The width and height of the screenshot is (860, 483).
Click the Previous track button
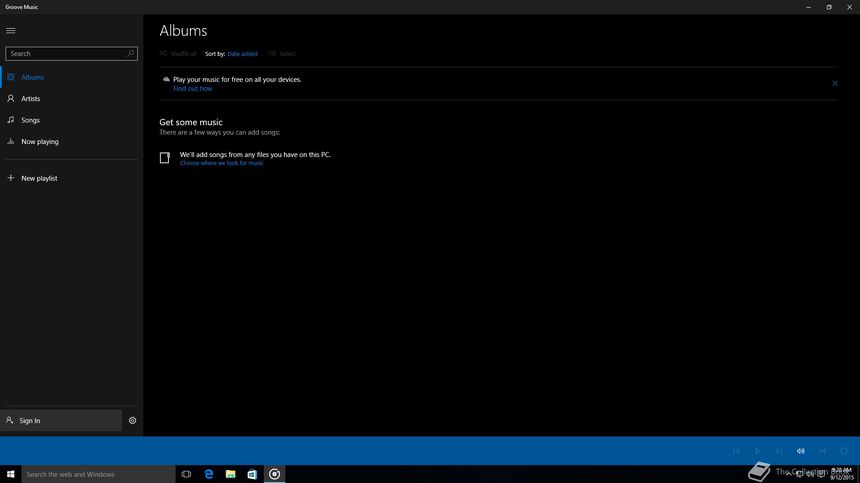[736, 451]
